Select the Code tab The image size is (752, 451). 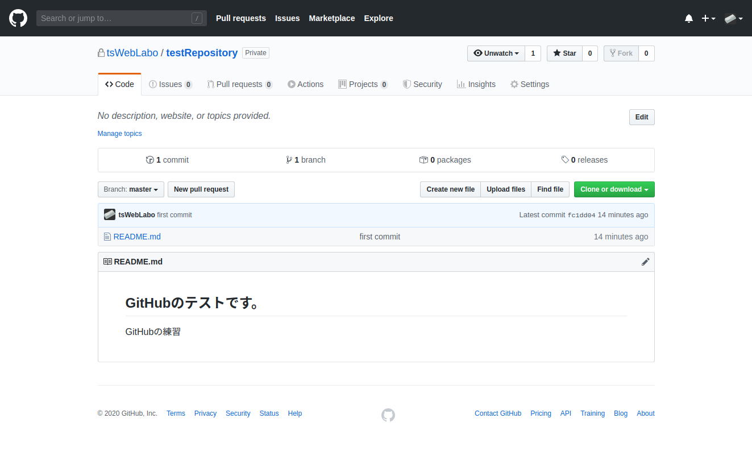click(119, 84)
